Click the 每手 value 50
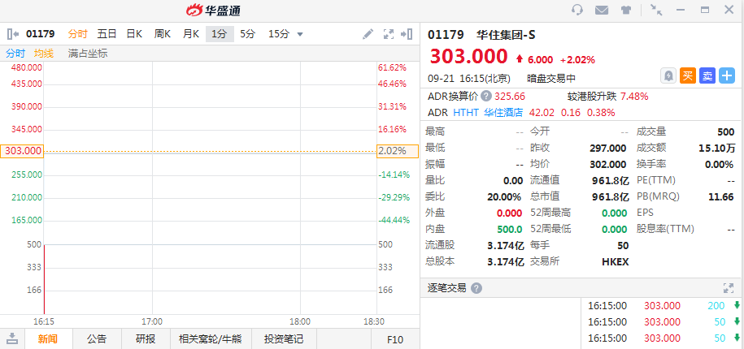Viewport: 744px width, 349px height. pyautogui.click(x=623, y=245)
